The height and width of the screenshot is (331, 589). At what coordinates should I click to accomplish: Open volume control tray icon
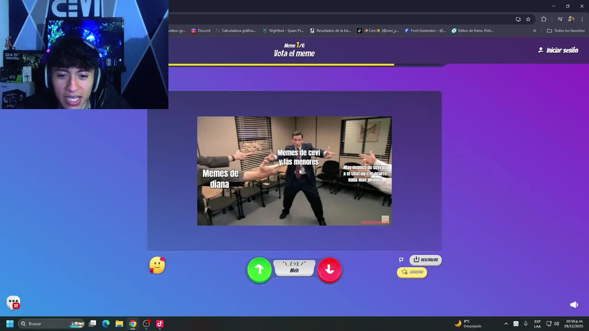click(556, 324)
